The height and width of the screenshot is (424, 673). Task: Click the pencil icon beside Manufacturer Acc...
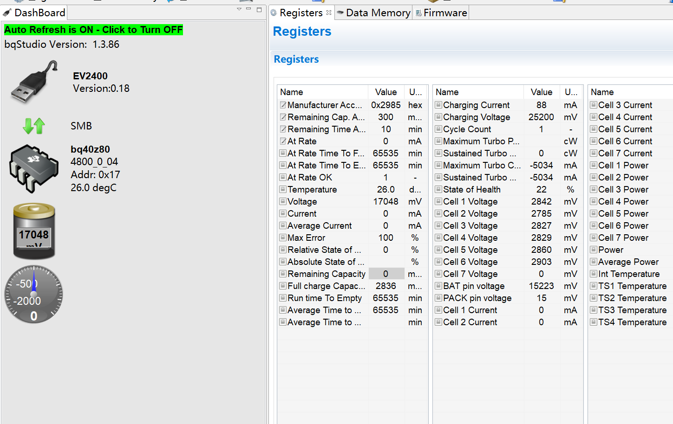283,105
